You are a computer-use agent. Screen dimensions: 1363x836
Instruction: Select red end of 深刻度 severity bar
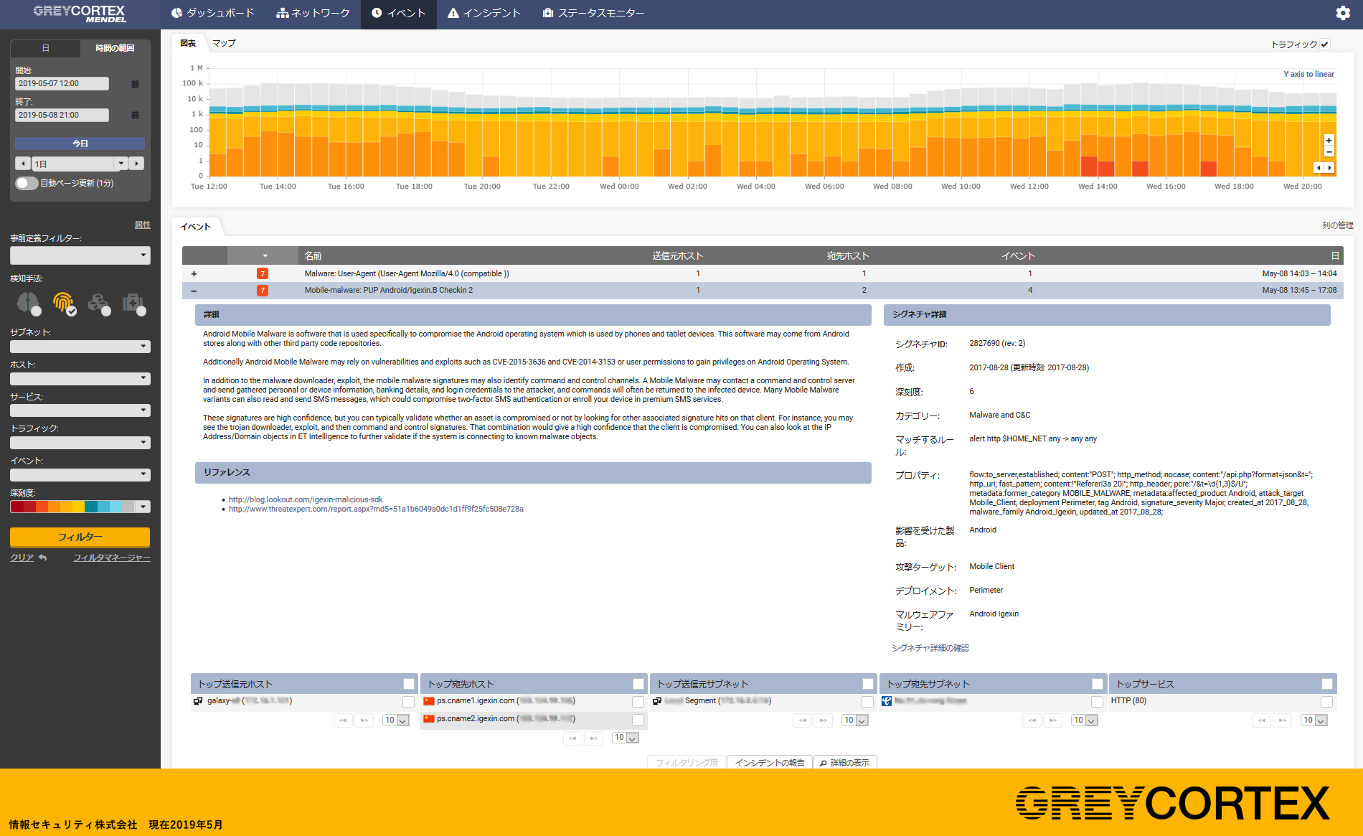(x=16, y=507)
